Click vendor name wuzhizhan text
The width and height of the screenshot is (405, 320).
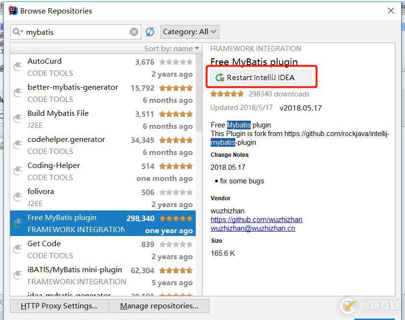(x=228, y=211)
